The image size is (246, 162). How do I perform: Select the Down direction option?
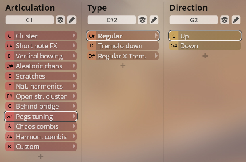(205, 46)
